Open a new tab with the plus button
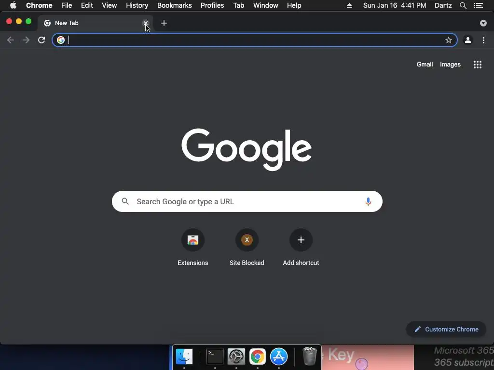 (164, 23)
